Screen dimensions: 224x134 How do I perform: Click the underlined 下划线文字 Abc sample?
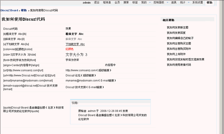[75, 44]
